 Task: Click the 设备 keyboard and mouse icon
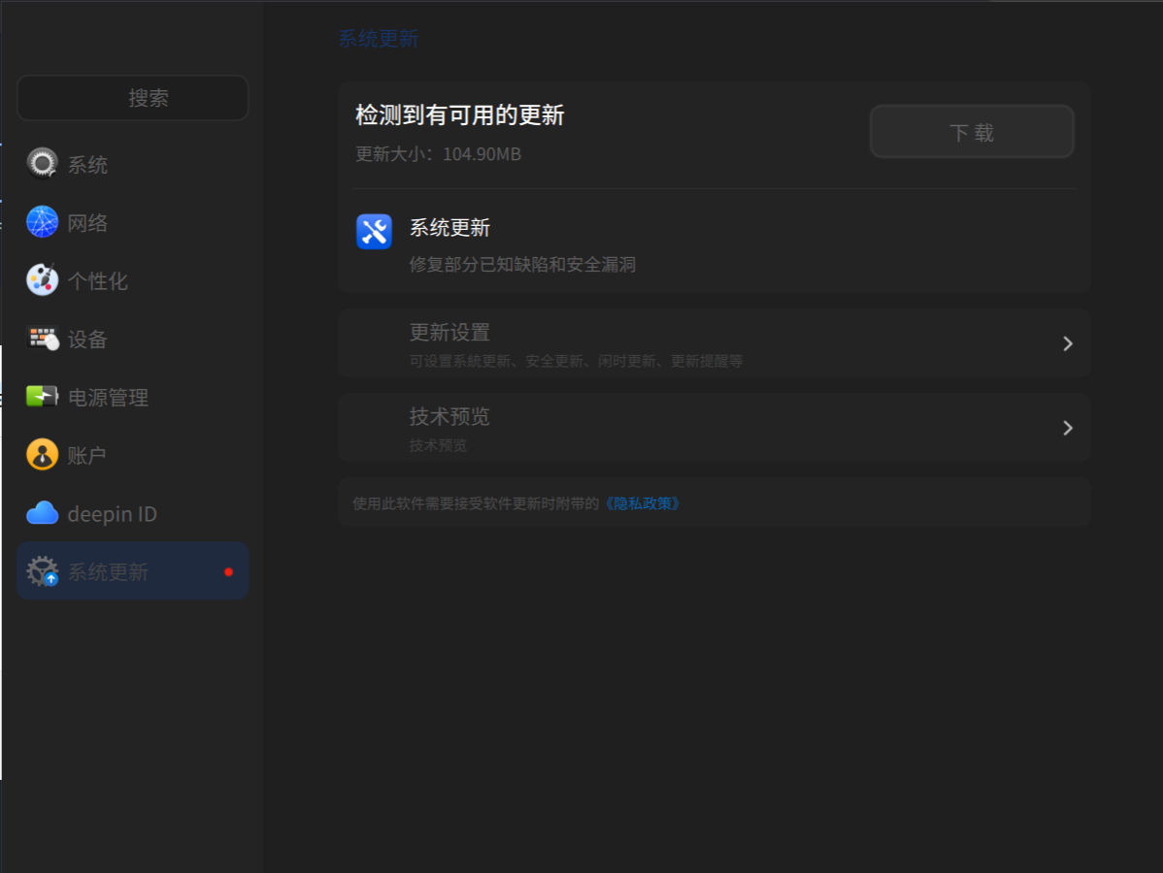(x=43, y=338)
